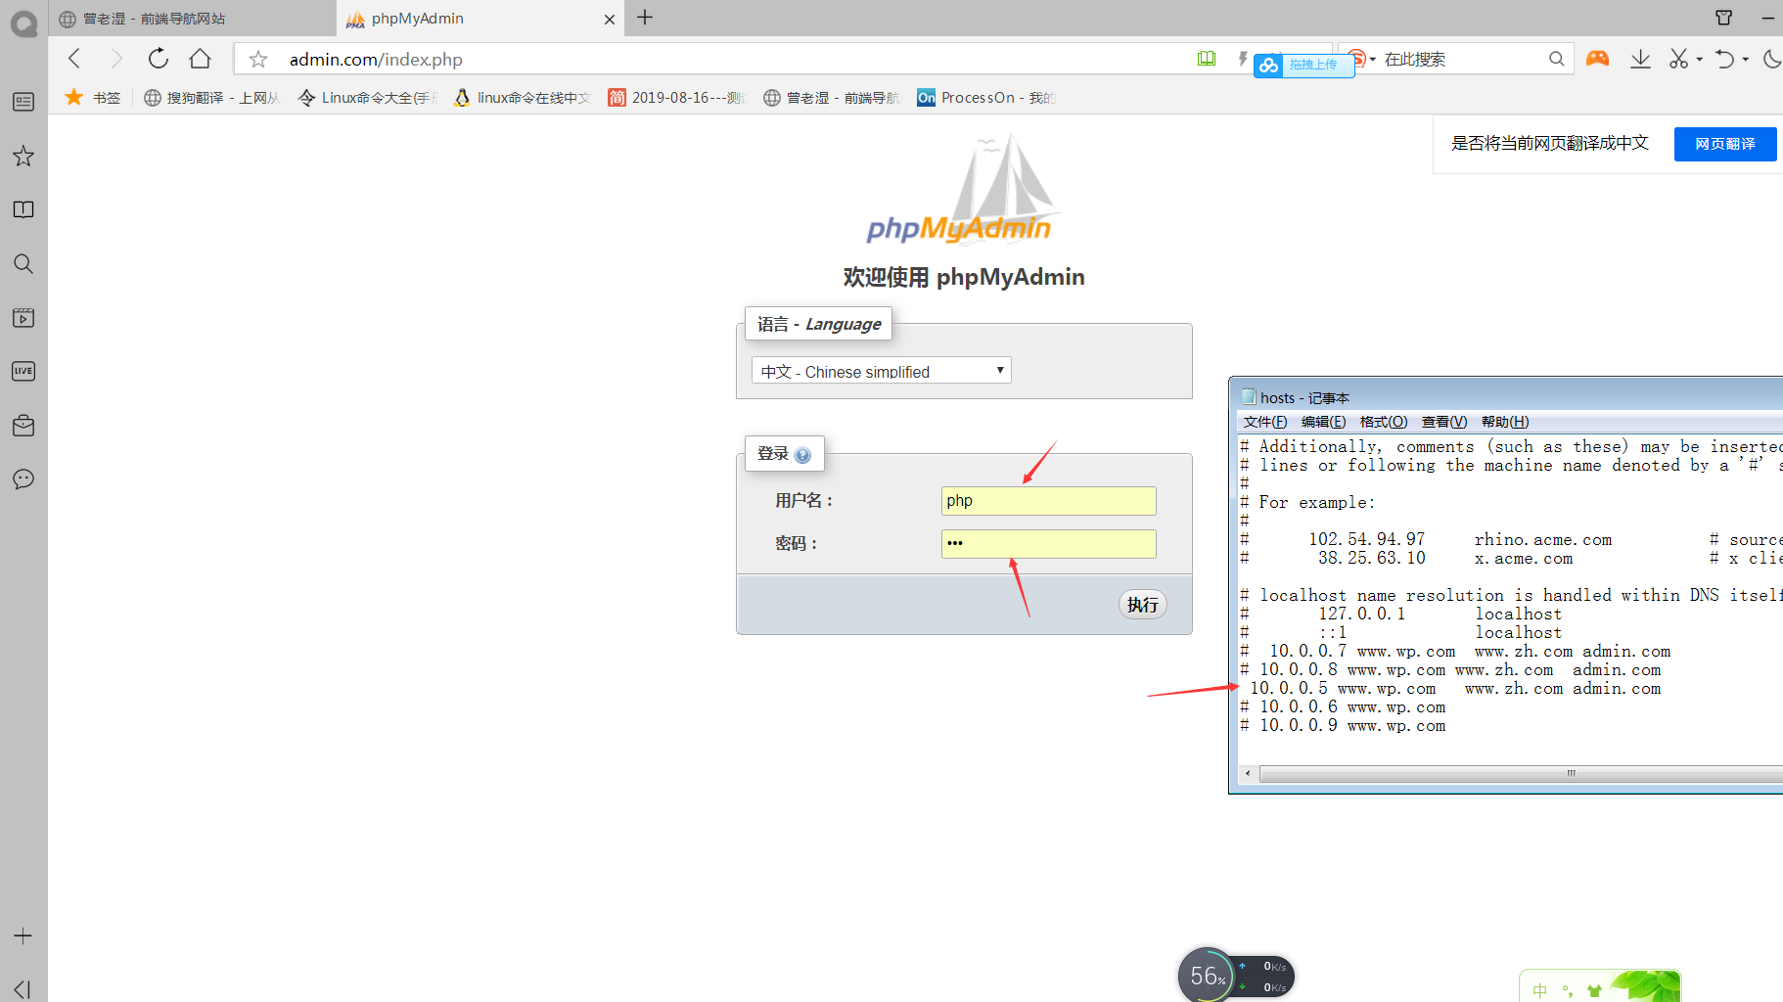Screen dimensions: 1783x1002
Task: Expand the undo closed tabs dropdown arrow
Action: coord(1746,60)
